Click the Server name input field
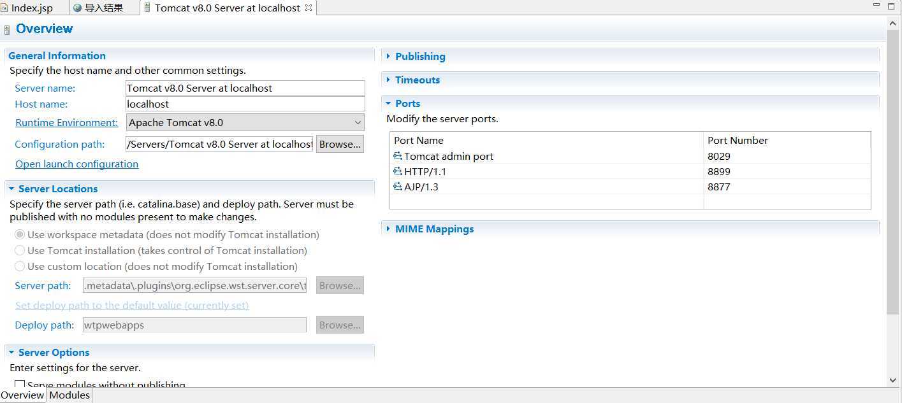The width and height of the screenshot is (902, 403). tap(245, 88)
